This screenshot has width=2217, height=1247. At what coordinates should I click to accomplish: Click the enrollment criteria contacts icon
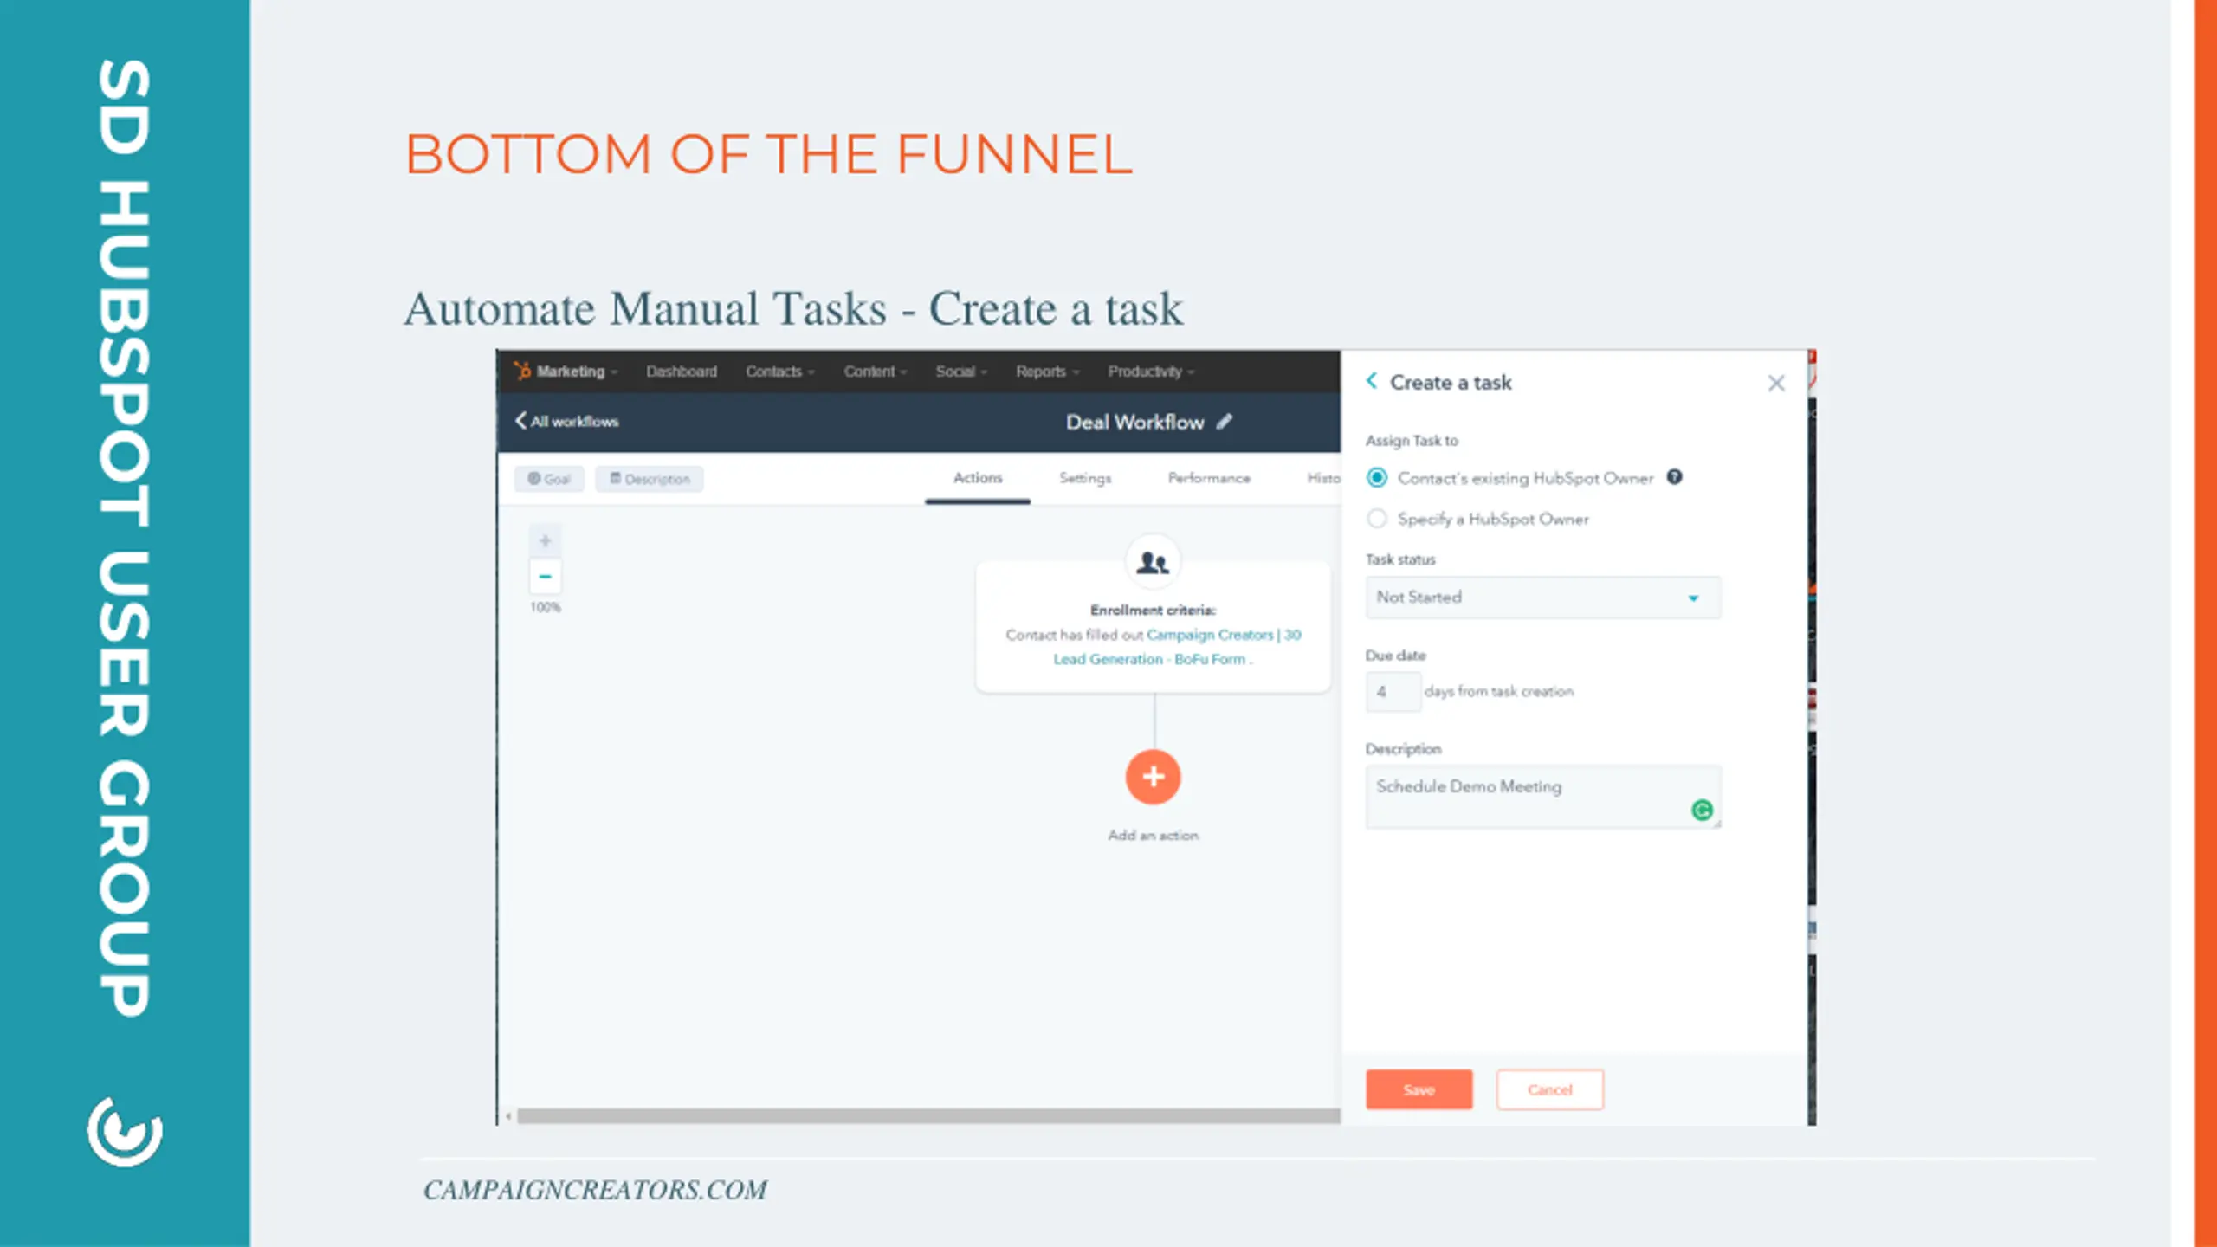[x=1153, y=563]
